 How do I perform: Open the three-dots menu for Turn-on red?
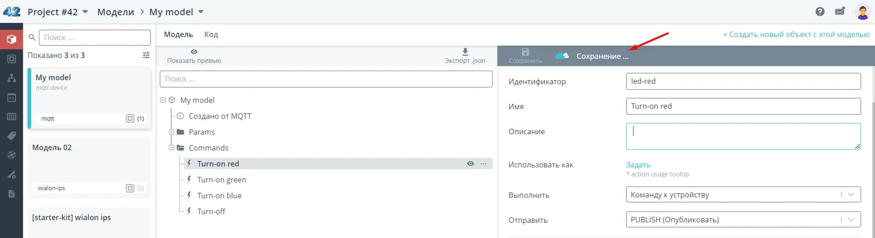coord(483,164)
